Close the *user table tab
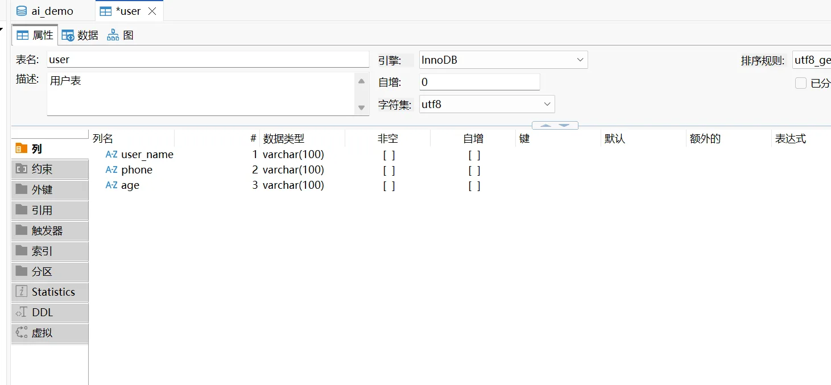The image size is (831, 385). 152,11
